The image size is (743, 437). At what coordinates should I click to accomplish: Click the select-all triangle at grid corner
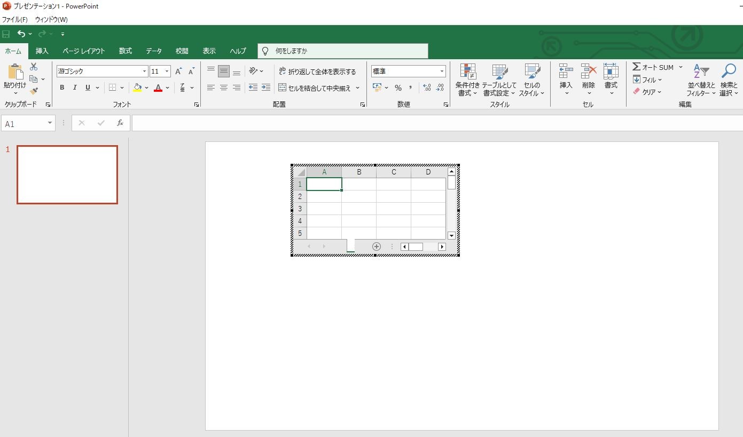(301, 172)
